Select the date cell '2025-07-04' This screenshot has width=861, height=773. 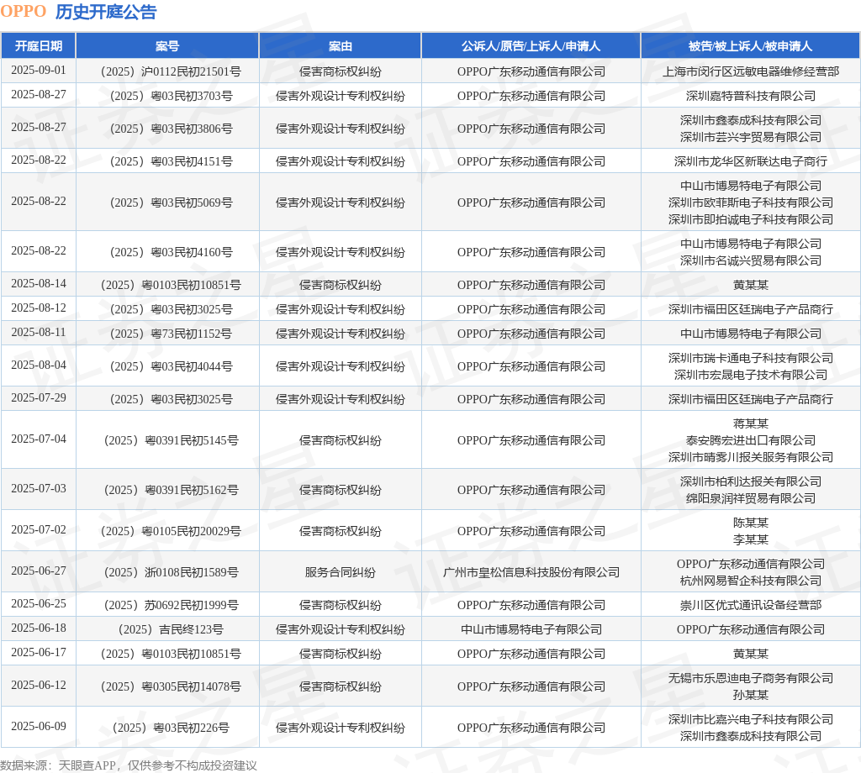pyautogui.click(x=39, y=439)
